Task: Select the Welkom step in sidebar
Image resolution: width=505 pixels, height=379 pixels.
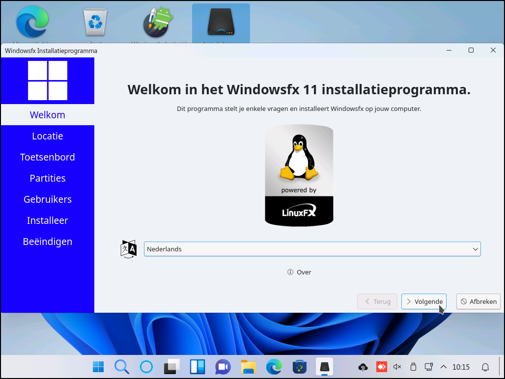Action: [48, 115]
